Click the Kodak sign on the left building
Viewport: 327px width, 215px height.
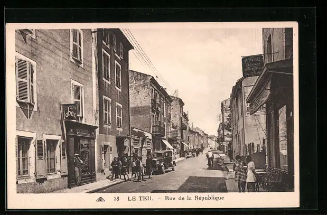pyautogui.click(x=70, y=111)
